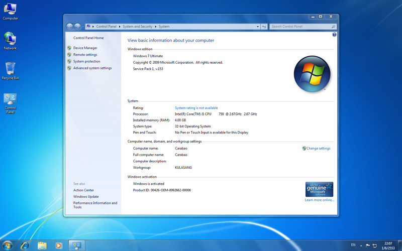Viewport: 402px width, 251px height.
Task: Click the network tray icon
Action: point(374,245)
